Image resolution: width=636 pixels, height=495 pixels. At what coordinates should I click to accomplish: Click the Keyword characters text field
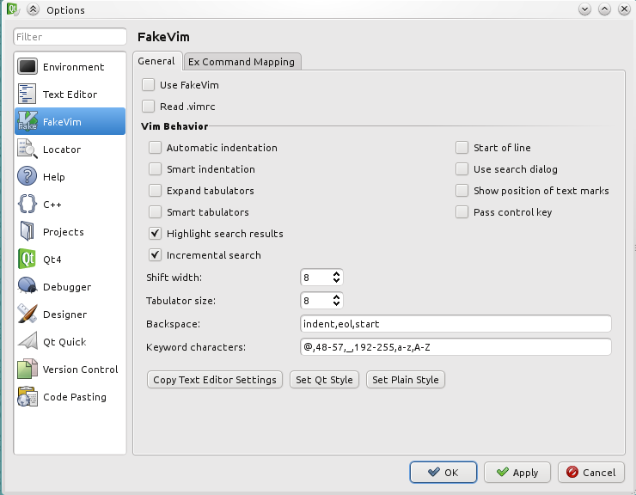[x=456, y=347]
